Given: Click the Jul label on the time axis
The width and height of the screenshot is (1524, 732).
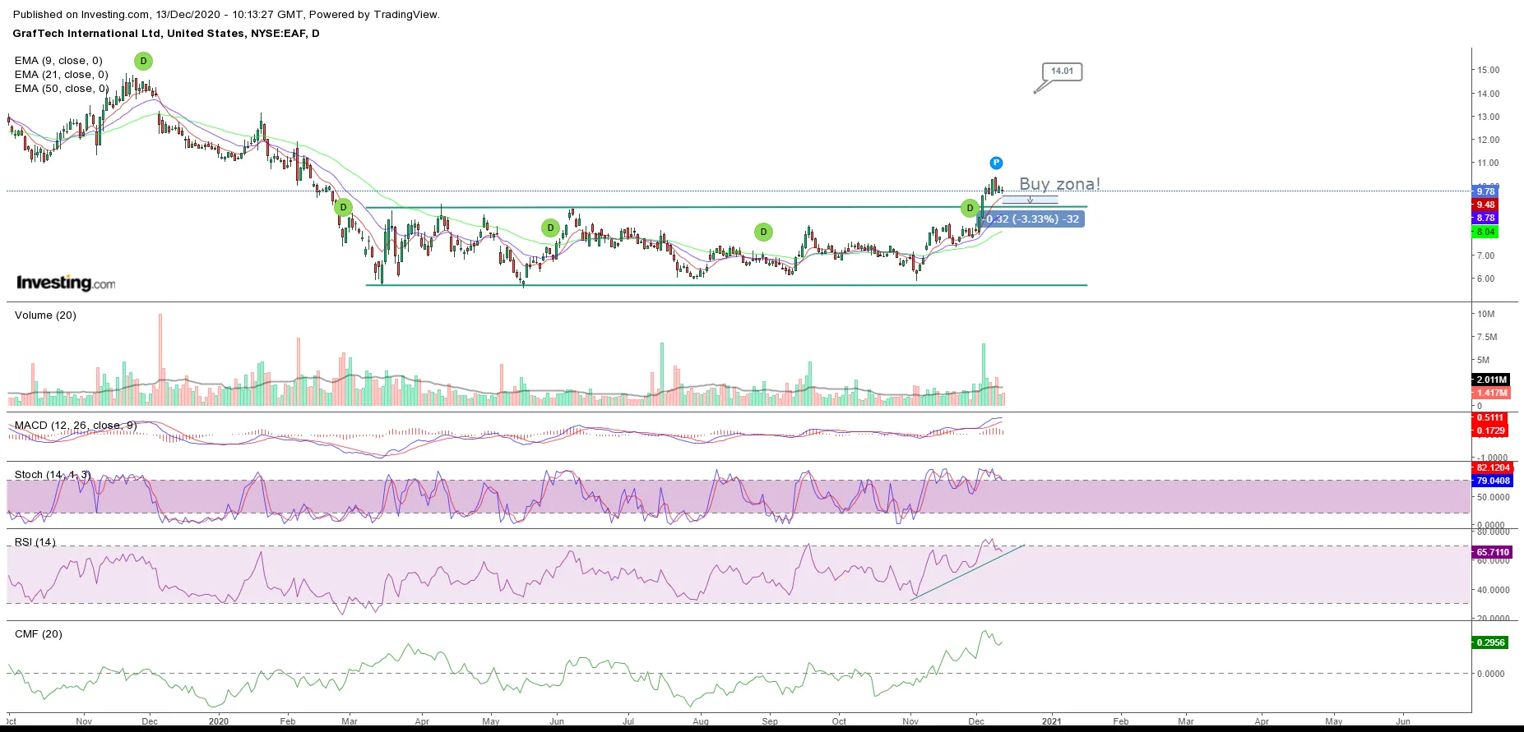Looking at the screenshot, I should click(x=628, y=721).
